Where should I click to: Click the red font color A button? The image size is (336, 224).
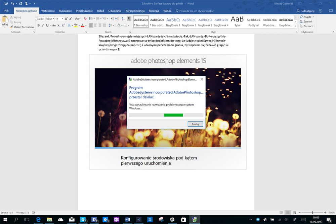(x=82, y=25)
